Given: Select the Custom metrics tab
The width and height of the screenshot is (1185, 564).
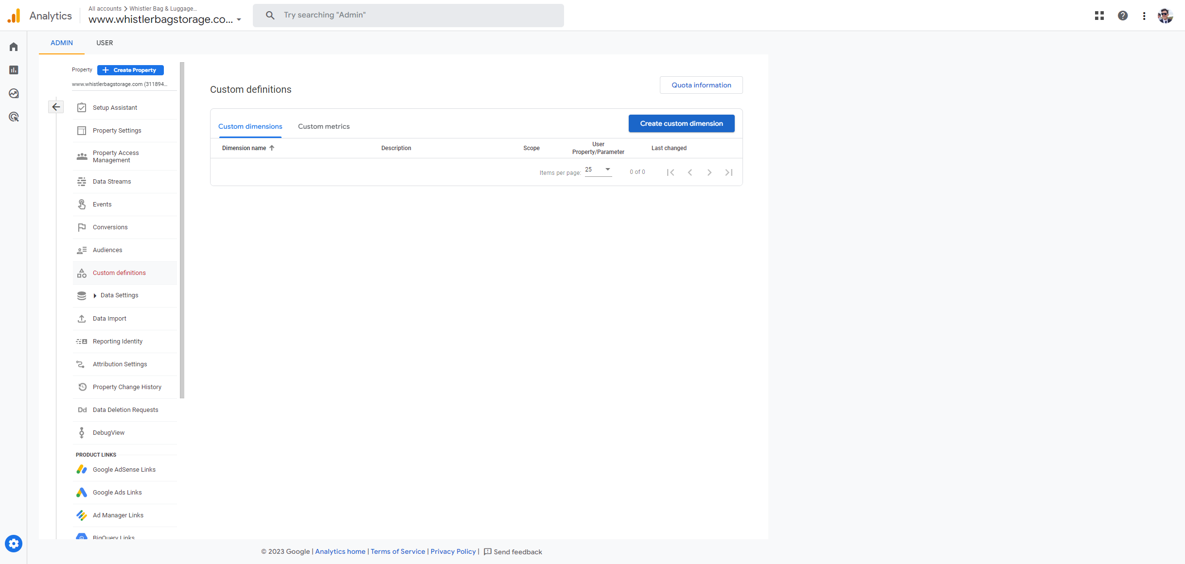Looking at the screenshot, I should click(x=324, y=126).
